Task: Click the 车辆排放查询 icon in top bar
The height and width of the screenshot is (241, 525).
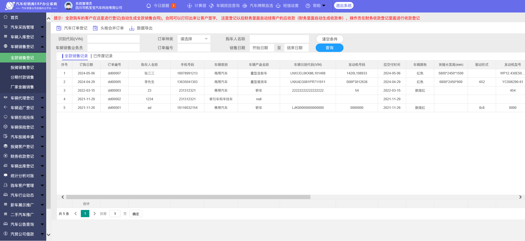Action: coord(211,6)
